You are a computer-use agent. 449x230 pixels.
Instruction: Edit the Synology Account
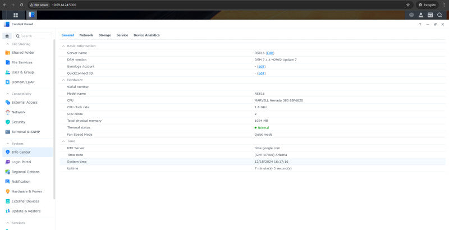262,66
